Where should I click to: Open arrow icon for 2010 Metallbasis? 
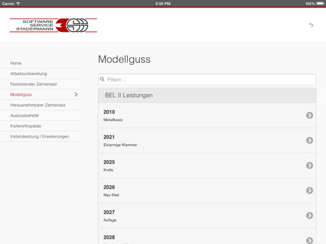pos(310,115)
